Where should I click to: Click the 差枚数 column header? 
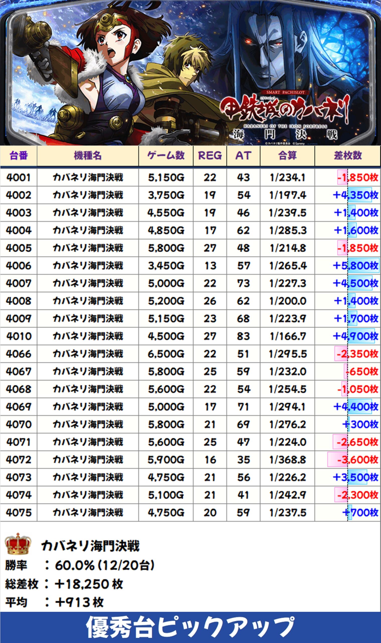(x=348, y=156)
